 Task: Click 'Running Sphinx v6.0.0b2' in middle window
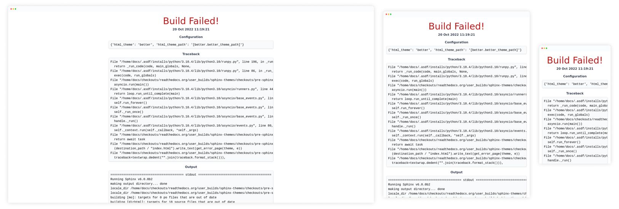pyautogui.click(x=409, y=184)
